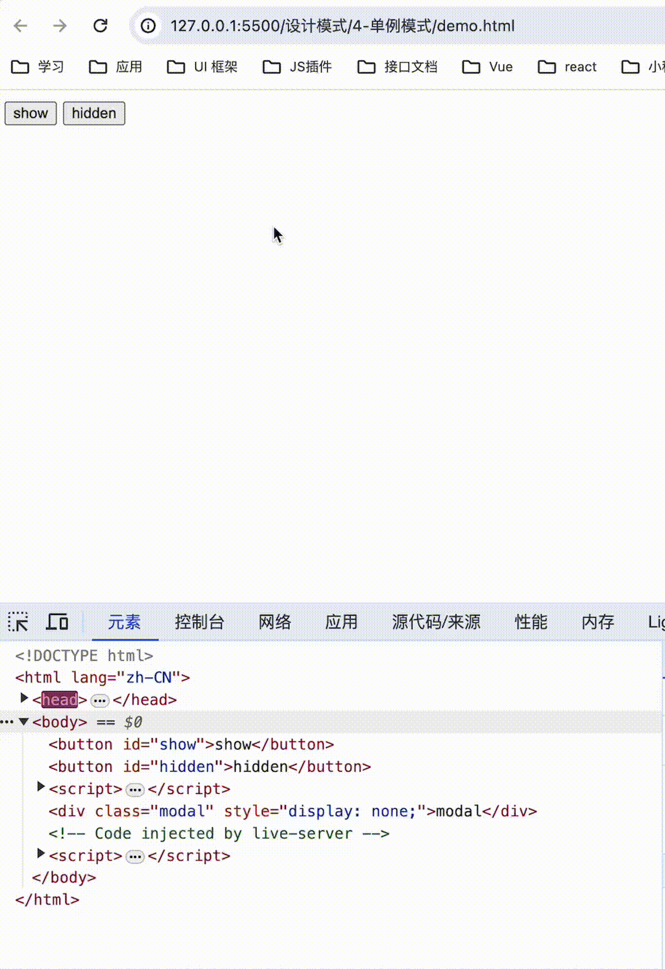Open the react bookmarks folder

pos(567,67)
